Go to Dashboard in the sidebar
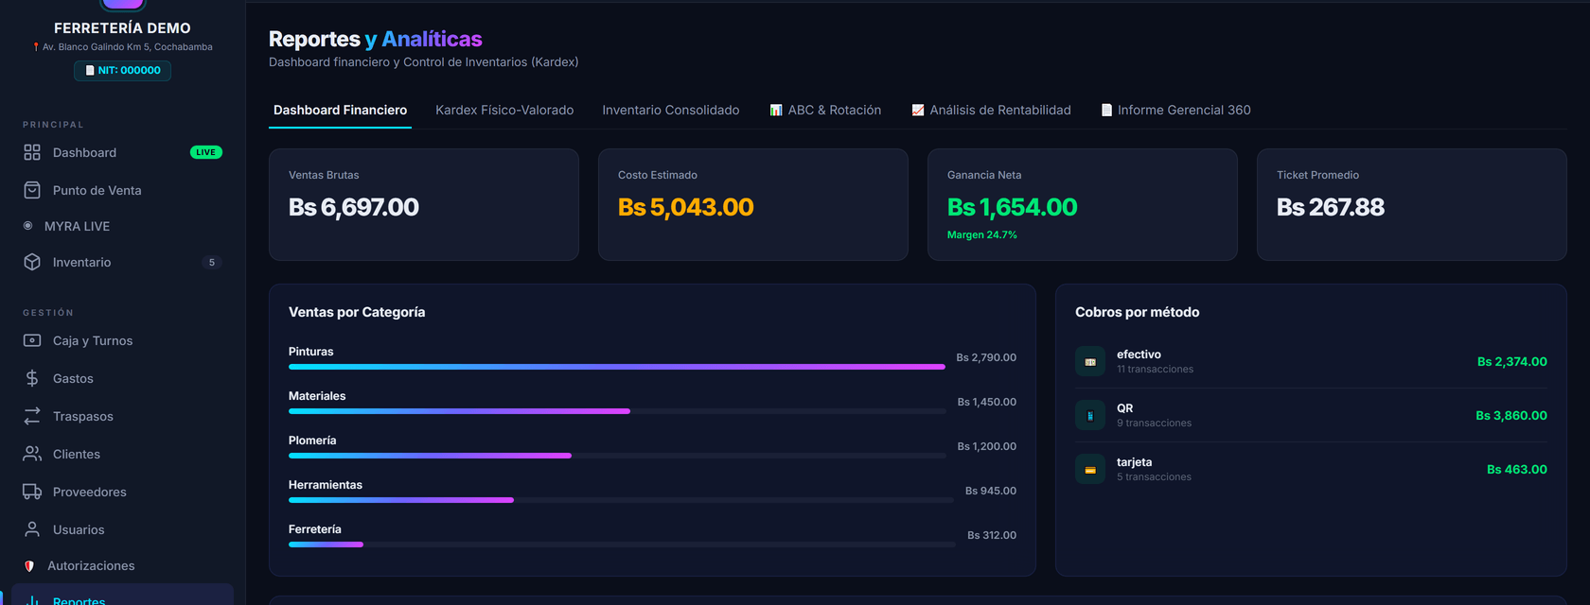 (x=122, y=152)
